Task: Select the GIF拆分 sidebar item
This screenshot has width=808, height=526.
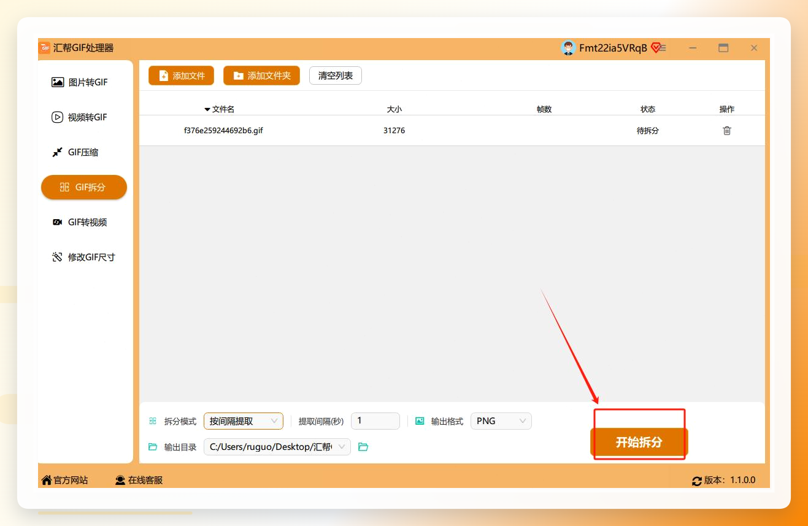Action: pyautogui.click(x=84, y=187)
